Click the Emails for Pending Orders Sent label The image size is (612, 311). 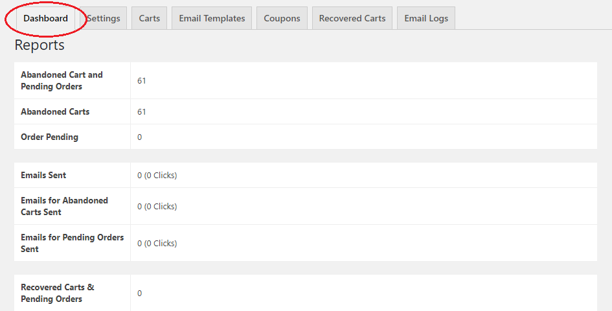pyautogui.click(x=72, y=243)
